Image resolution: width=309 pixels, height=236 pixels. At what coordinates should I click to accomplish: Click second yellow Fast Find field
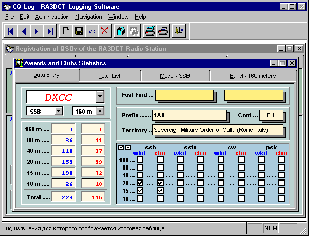253,95
